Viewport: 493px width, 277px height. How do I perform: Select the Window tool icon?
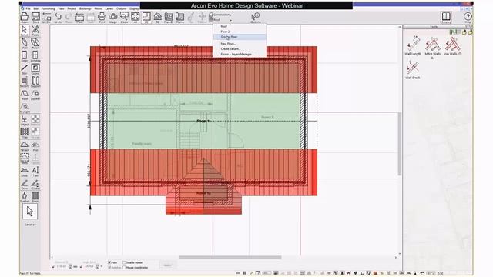[x=35, y=56]
